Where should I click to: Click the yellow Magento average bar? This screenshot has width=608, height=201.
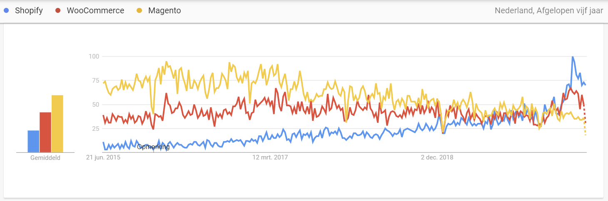pyautogui.click(x=57, y=124)
